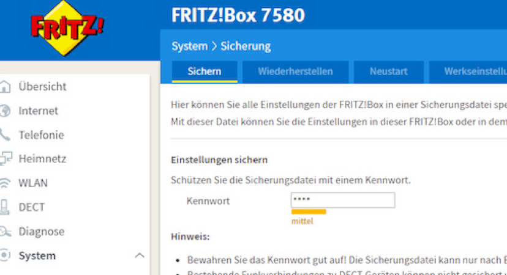Click into the Kennwort password field
507x275 pixels.
(343, 200)
